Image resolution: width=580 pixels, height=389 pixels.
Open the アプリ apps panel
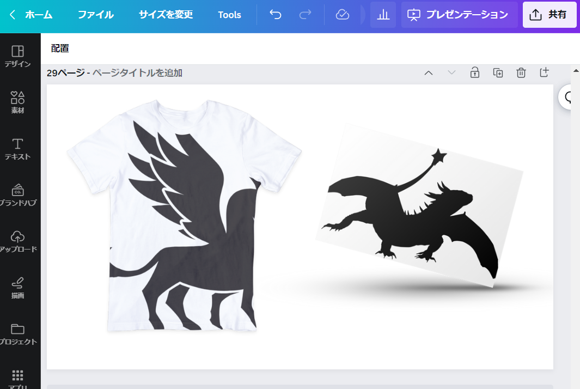[18, 378]
